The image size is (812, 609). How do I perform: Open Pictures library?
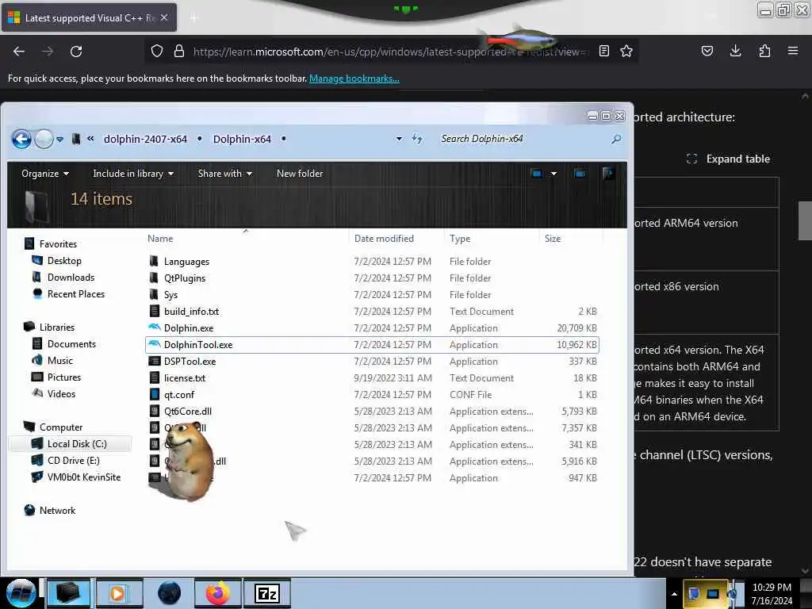tap(64, 377)
